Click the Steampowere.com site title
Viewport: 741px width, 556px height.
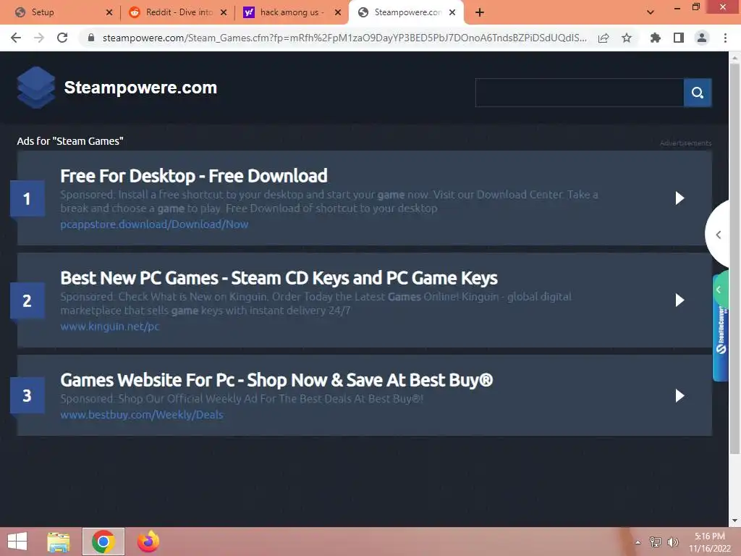pos(140,88)
